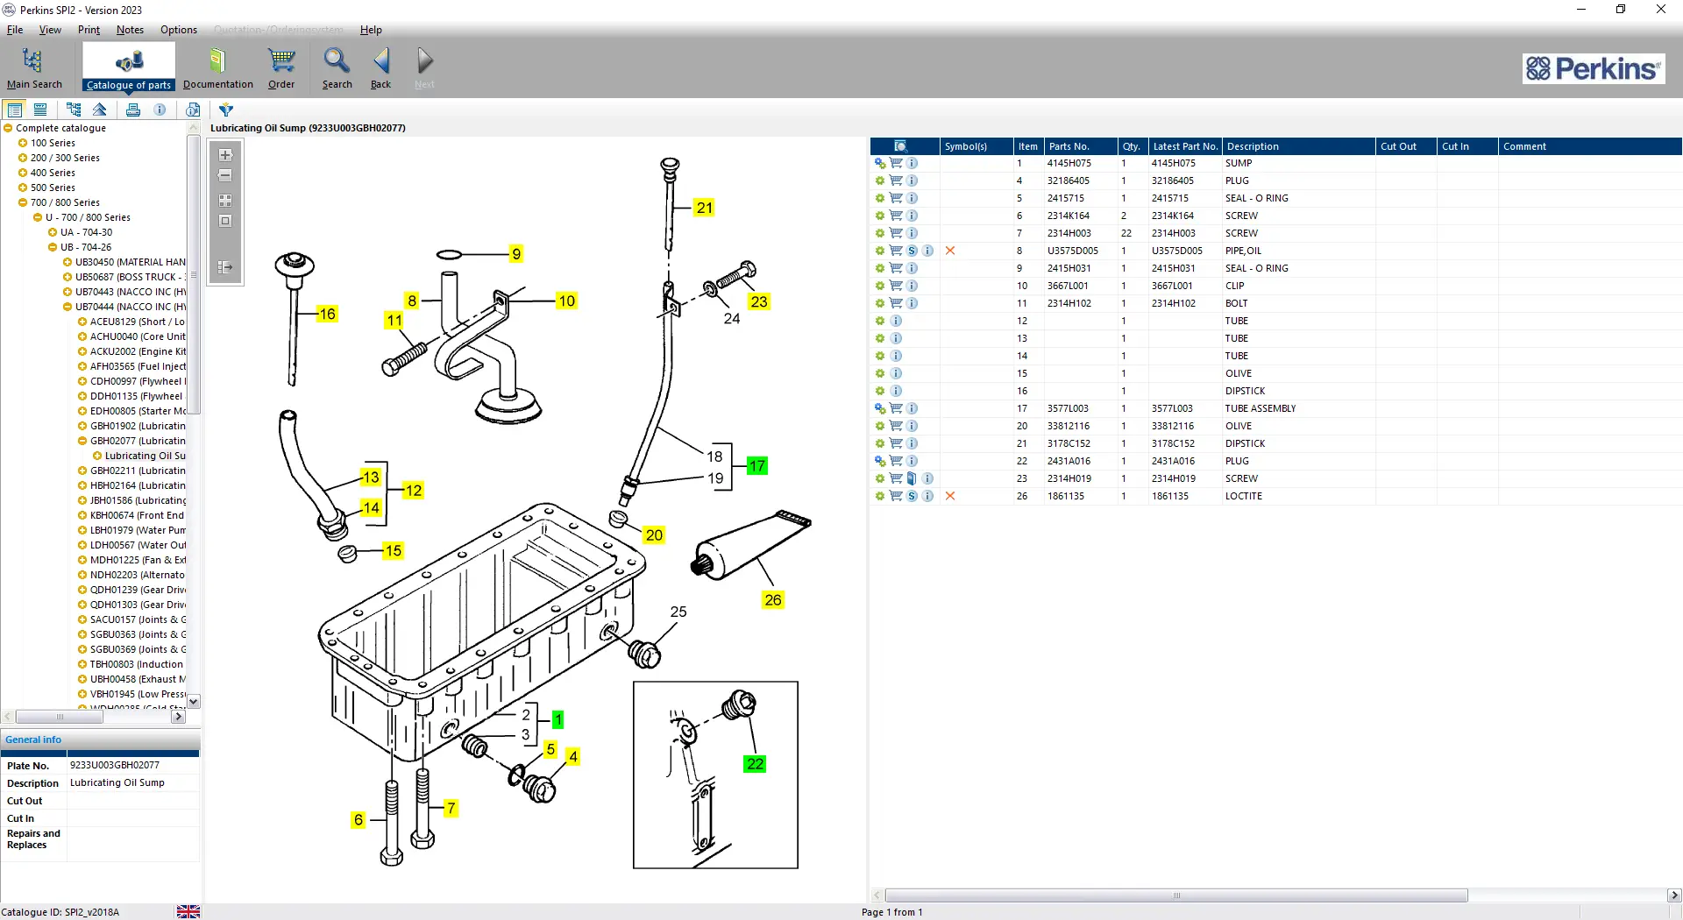
Task: Add SUMP 4145H075 to cart
Action: [896, 163]
